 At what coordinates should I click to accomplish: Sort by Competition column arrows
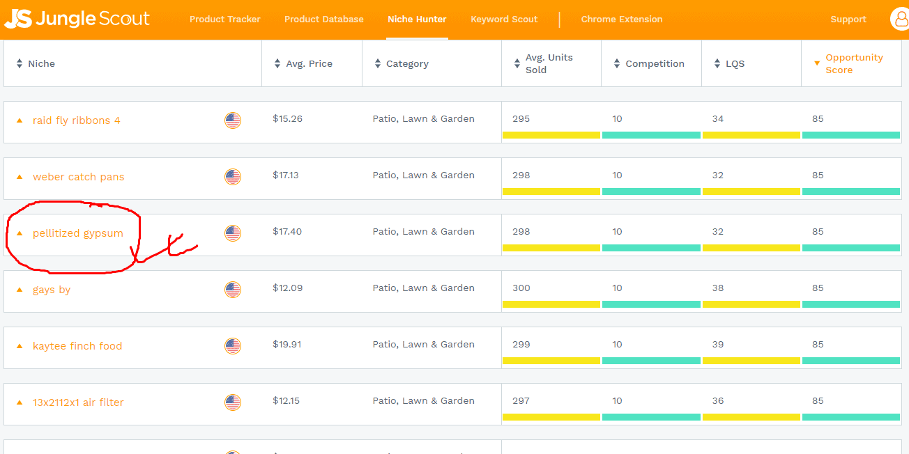pos(617,63)
